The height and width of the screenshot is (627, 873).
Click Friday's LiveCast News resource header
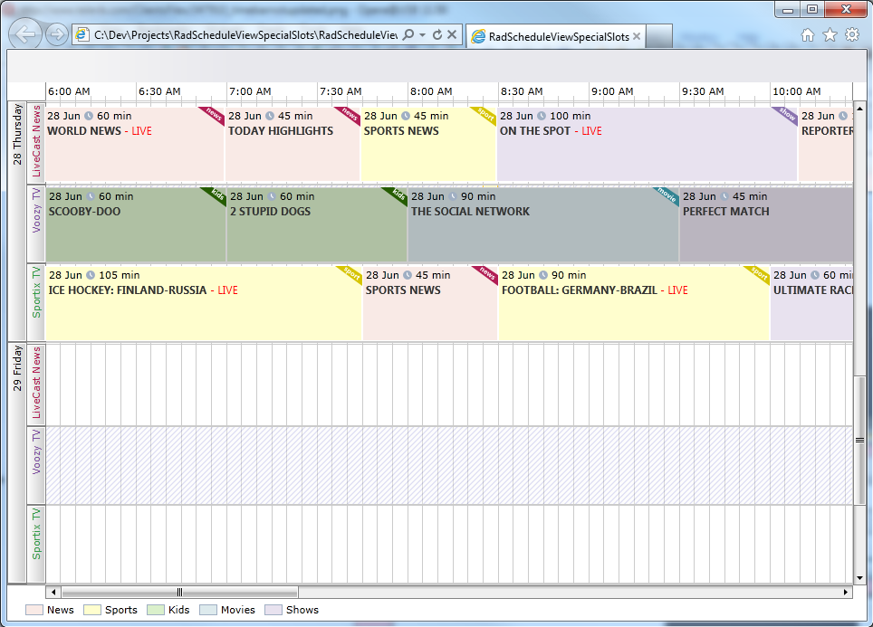pos(36,385)
